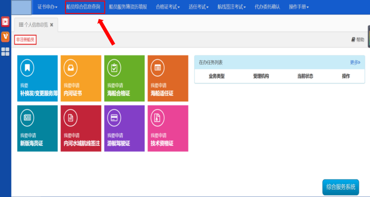Click the logo placeholder at top left

[21, 7]
